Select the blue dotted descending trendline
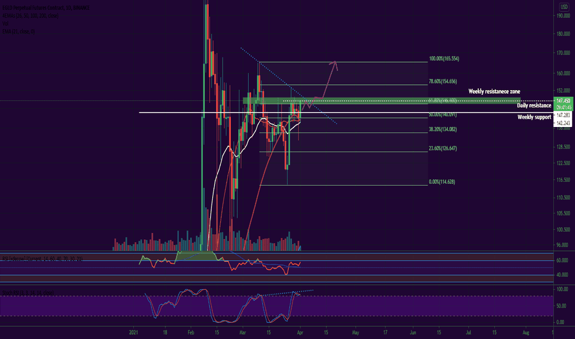Screen dimensions: 575x339 (289, 86)
